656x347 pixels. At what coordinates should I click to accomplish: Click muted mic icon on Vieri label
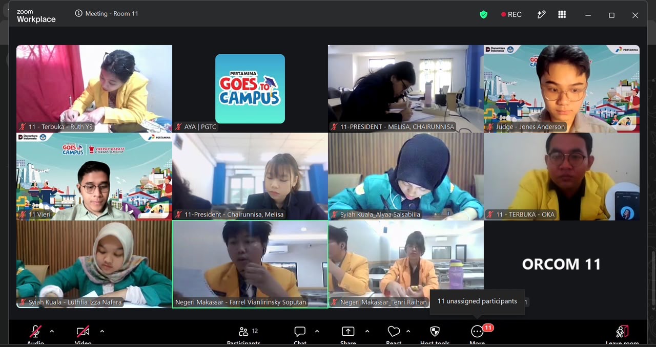[x=23, y=214]
